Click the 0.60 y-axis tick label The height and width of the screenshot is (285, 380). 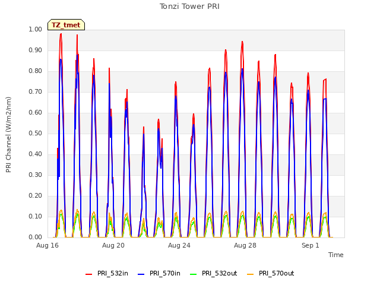(x=36, y=112)
